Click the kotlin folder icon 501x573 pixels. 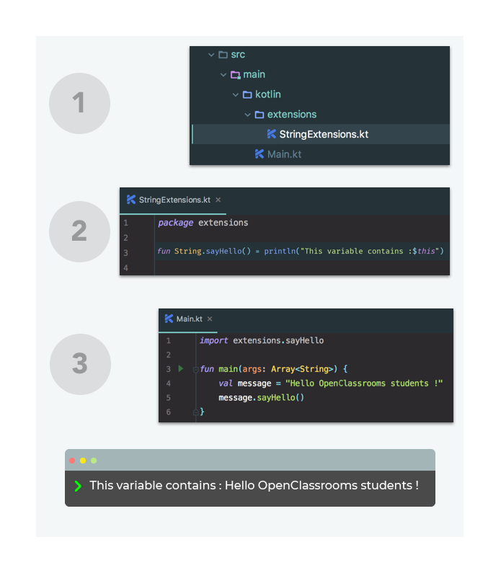click(247, 94)
